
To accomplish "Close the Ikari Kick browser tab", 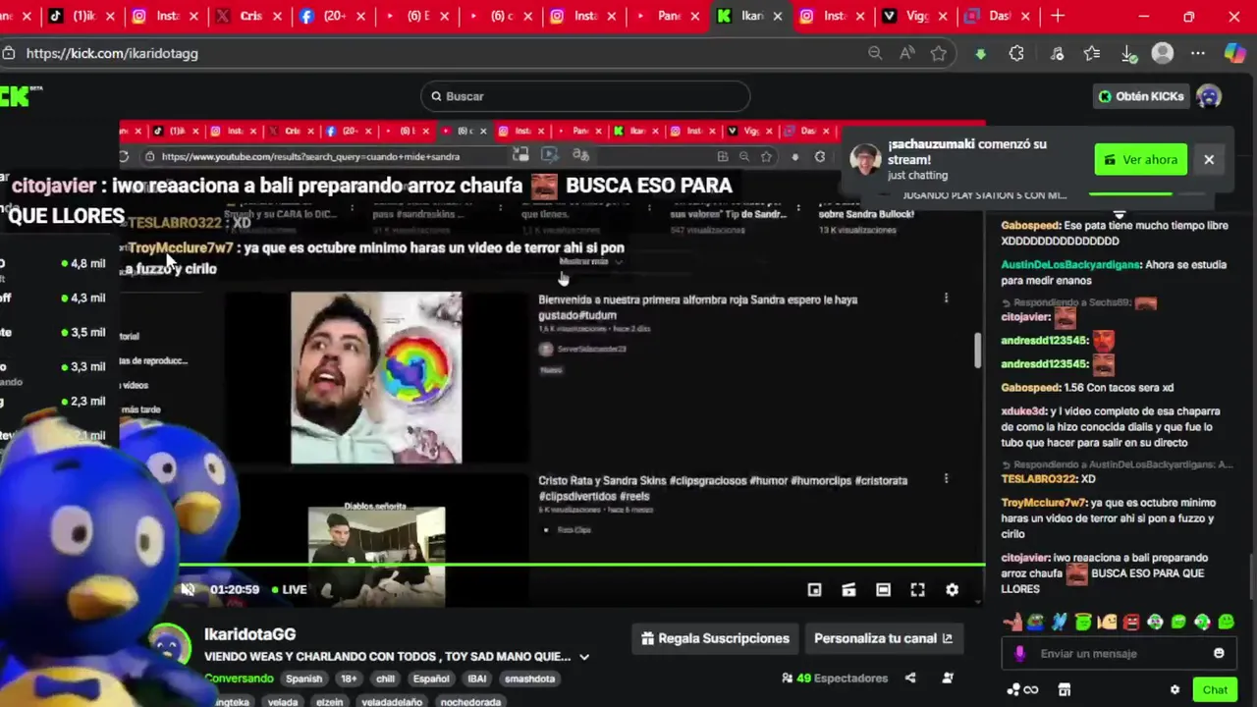I will coord(778,16).
